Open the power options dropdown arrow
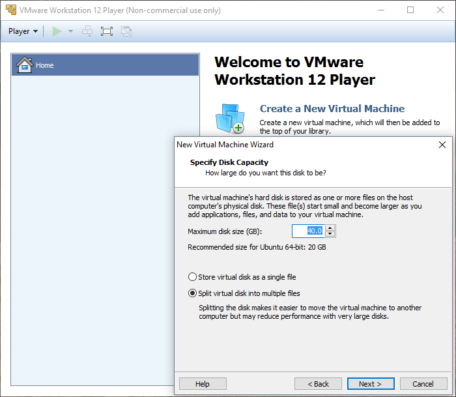 (x=70, y=31)
